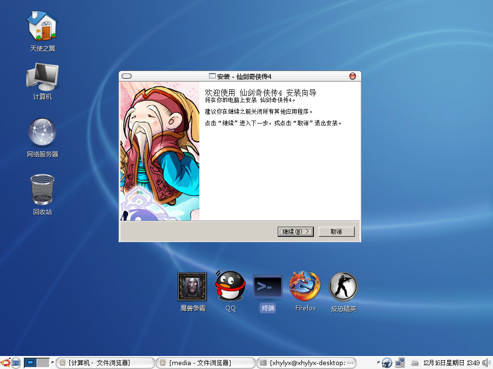Open the 网络服务器 globe icon
This screenshot has width=493, height=369.
pos(42,138)
